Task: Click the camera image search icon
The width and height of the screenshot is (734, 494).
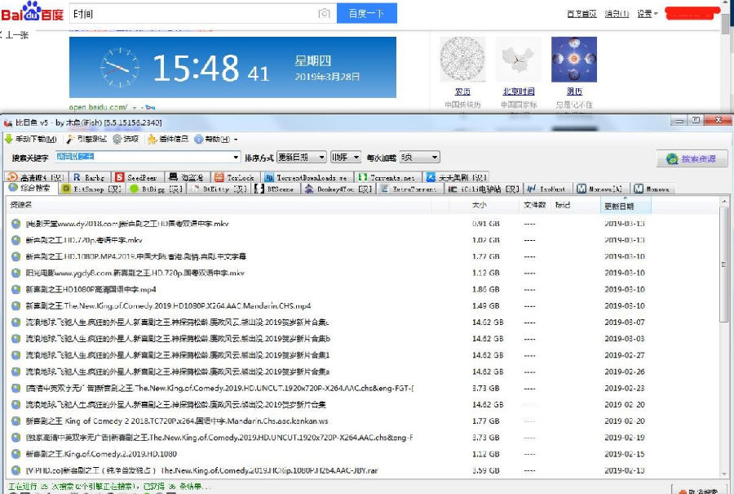Action: [x=324, y=14]
